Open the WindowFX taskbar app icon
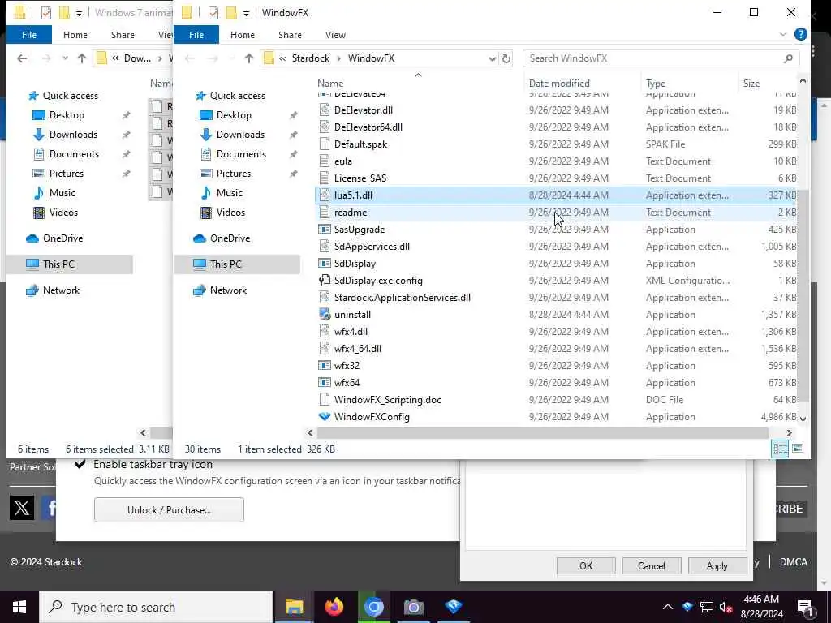831x623 pixels. point(454,607)
